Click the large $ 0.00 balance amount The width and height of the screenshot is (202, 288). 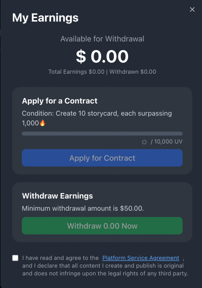(x=102, y=56)
